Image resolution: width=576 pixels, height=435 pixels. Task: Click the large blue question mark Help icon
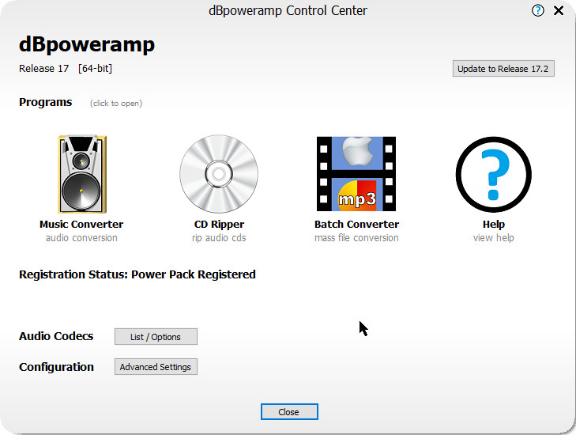click(493, 174)
